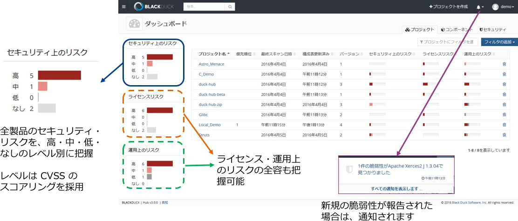Screen dimensions: 518x221
Task: Delete duck-hub-beta using its trash icon
Action: (x=504, y=94)
